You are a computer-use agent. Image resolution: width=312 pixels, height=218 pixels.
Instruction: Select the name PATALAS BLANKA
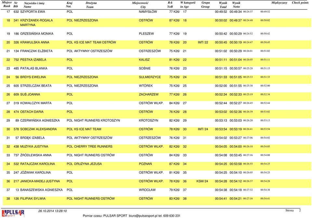(x=34, y=68)
